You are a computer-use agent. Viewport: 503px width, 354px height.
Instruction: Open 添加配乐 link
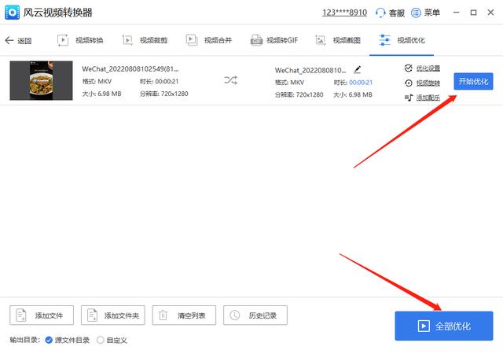click(x=428, y=98)
